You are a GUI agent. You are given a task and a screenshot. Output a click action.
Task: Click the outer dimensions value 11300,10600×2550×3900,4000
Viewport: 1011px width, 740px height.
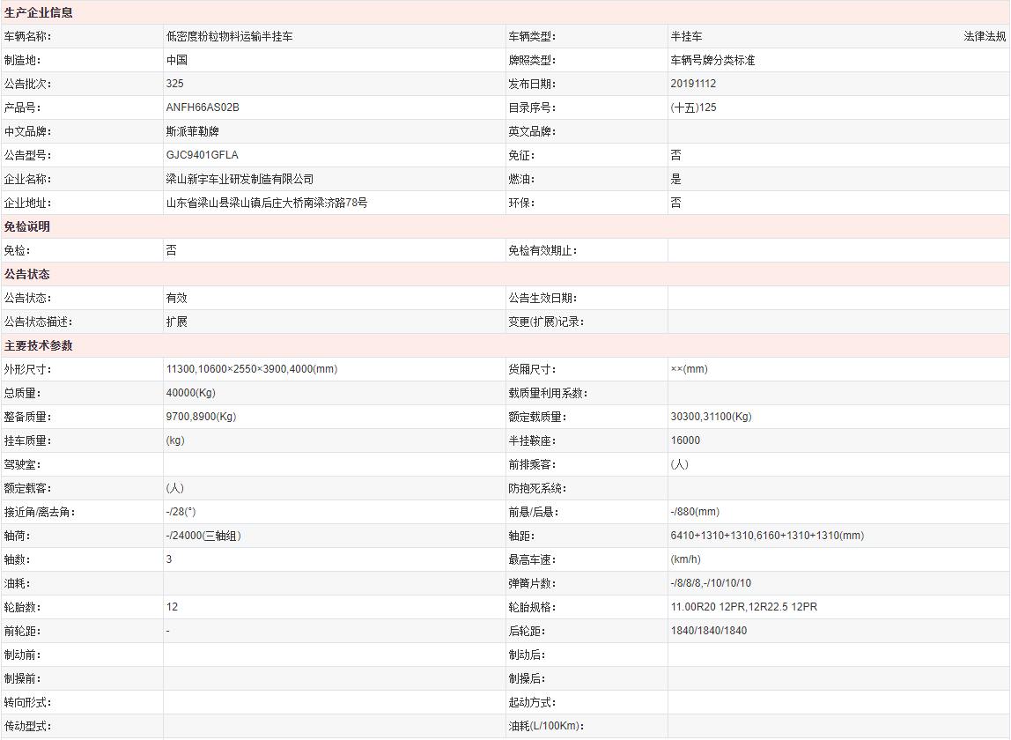251,370
